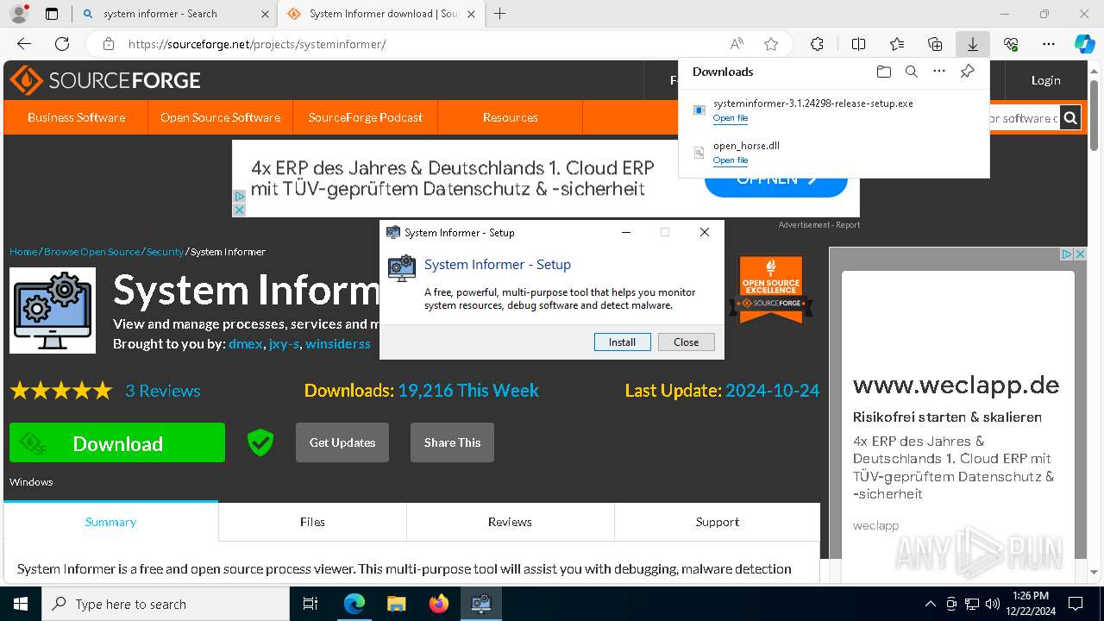
Task: Open the Extensions puzzle icon
Action: click(x=817, y=44)
